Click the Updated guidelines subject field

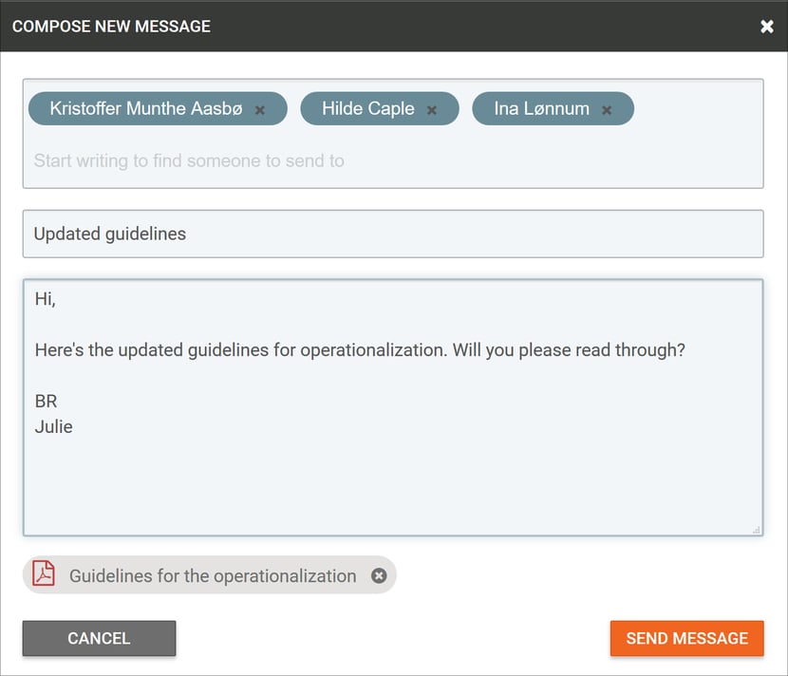point(393,234)
